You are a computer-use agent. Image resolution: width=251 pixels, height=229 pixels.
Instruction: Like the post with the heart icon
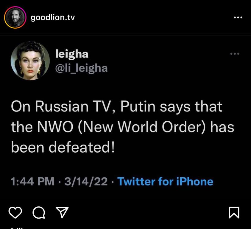click(15, 212)
